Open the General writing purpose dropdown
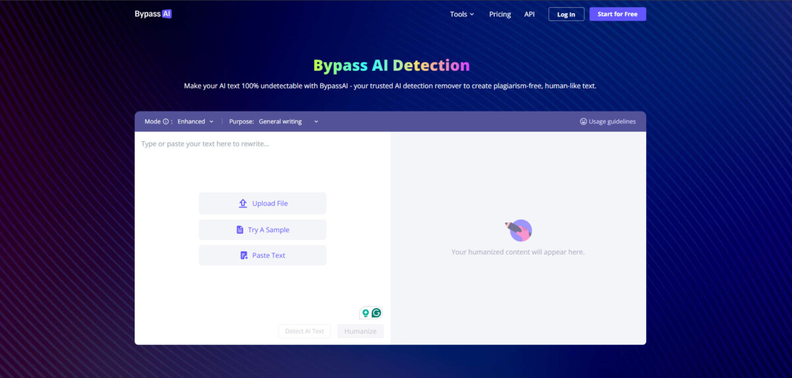792x378 pixels. click(x=288, y=121)
